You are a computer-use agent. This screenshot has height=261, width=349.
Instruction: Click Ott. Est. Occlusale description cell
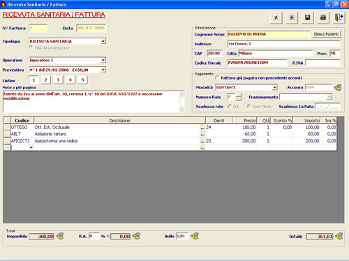point(117,127)
